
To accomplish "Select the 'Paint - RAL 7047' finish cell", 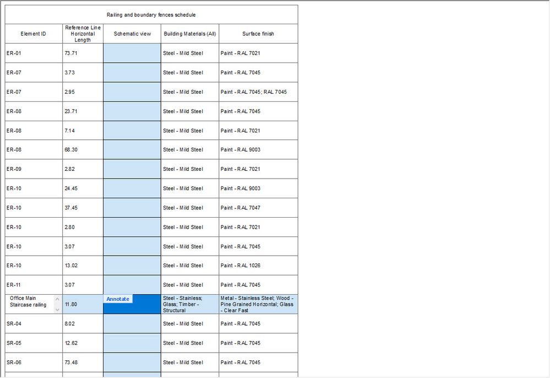I will pos(258,208).
